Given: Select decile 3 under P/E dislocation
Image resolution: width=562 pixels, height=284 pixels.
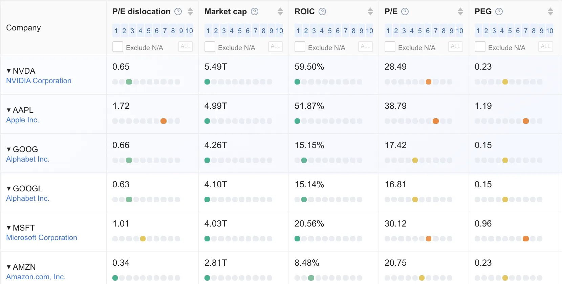Looking at the screenshot, I should [132, 31].
